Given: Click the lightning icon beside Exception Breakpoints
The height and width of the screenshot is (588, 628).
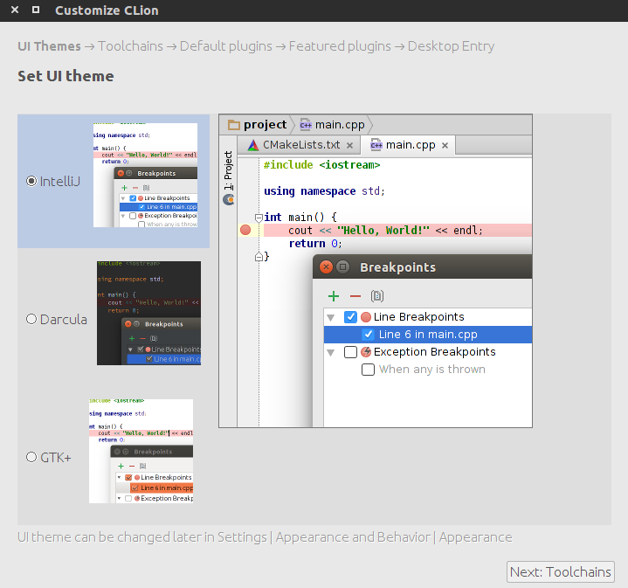Looking at the screenshot, I should [x=366, y=352].
